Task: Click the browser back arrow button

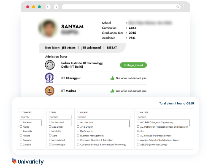Action: 48,7
